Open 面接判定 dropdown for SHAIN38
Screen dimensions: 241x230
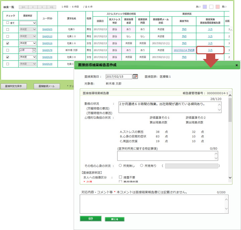(28, 57)
